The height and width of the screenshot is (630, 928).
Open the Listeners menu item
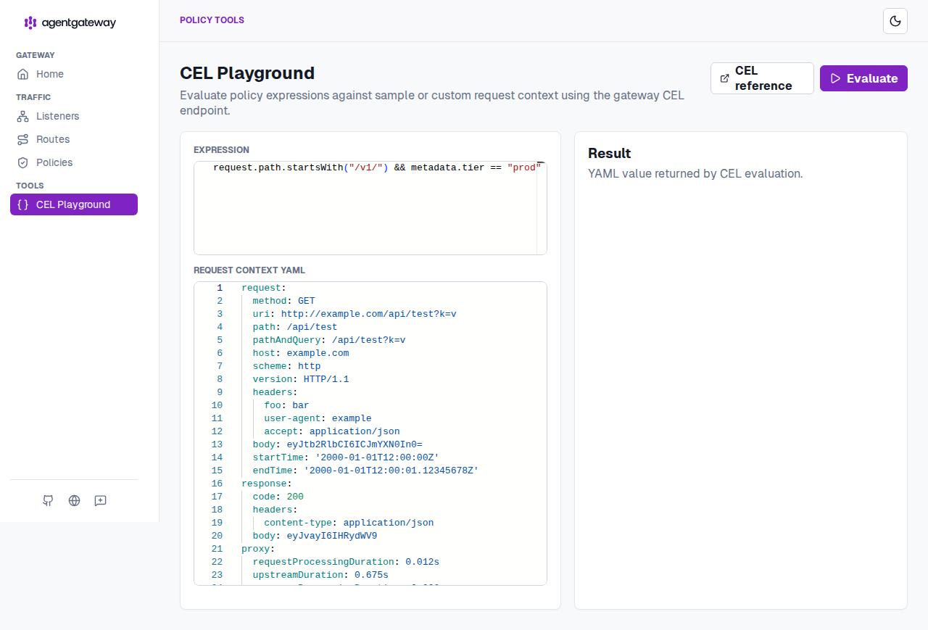coord(74,116)
